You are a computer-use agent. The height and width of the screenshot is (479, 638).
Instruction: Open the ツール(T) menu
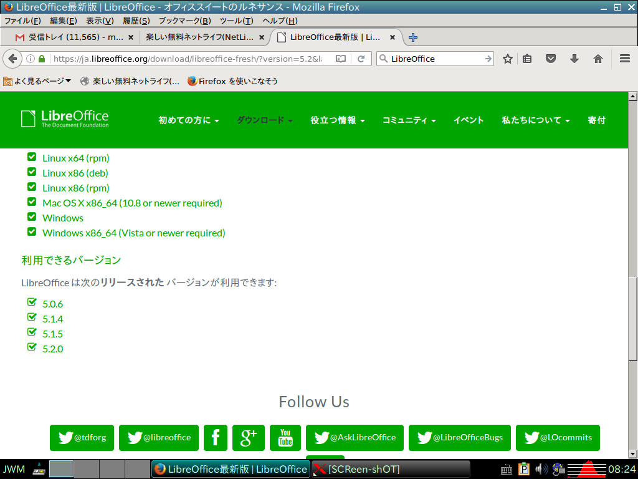coord(236,21)
